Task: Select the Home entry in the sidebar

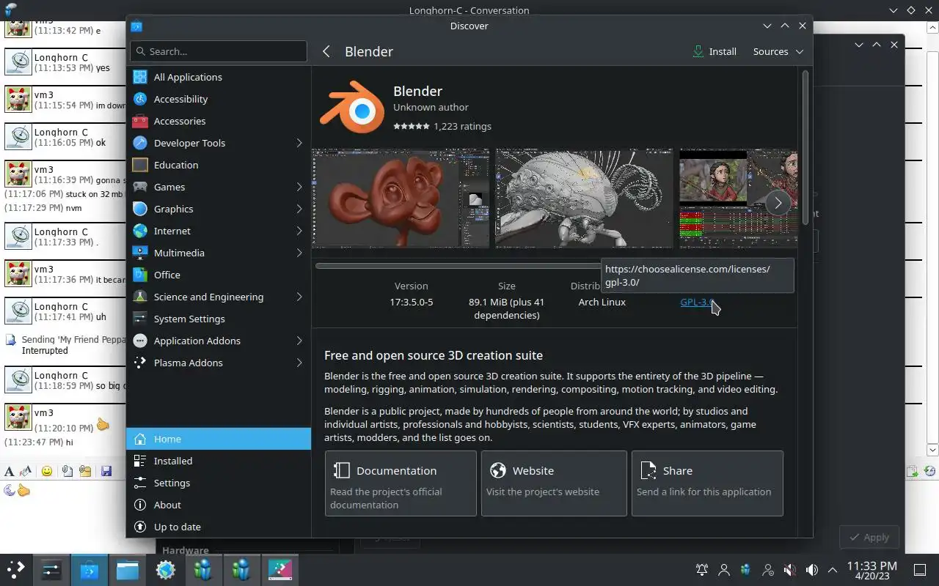Action: point(219,439)
